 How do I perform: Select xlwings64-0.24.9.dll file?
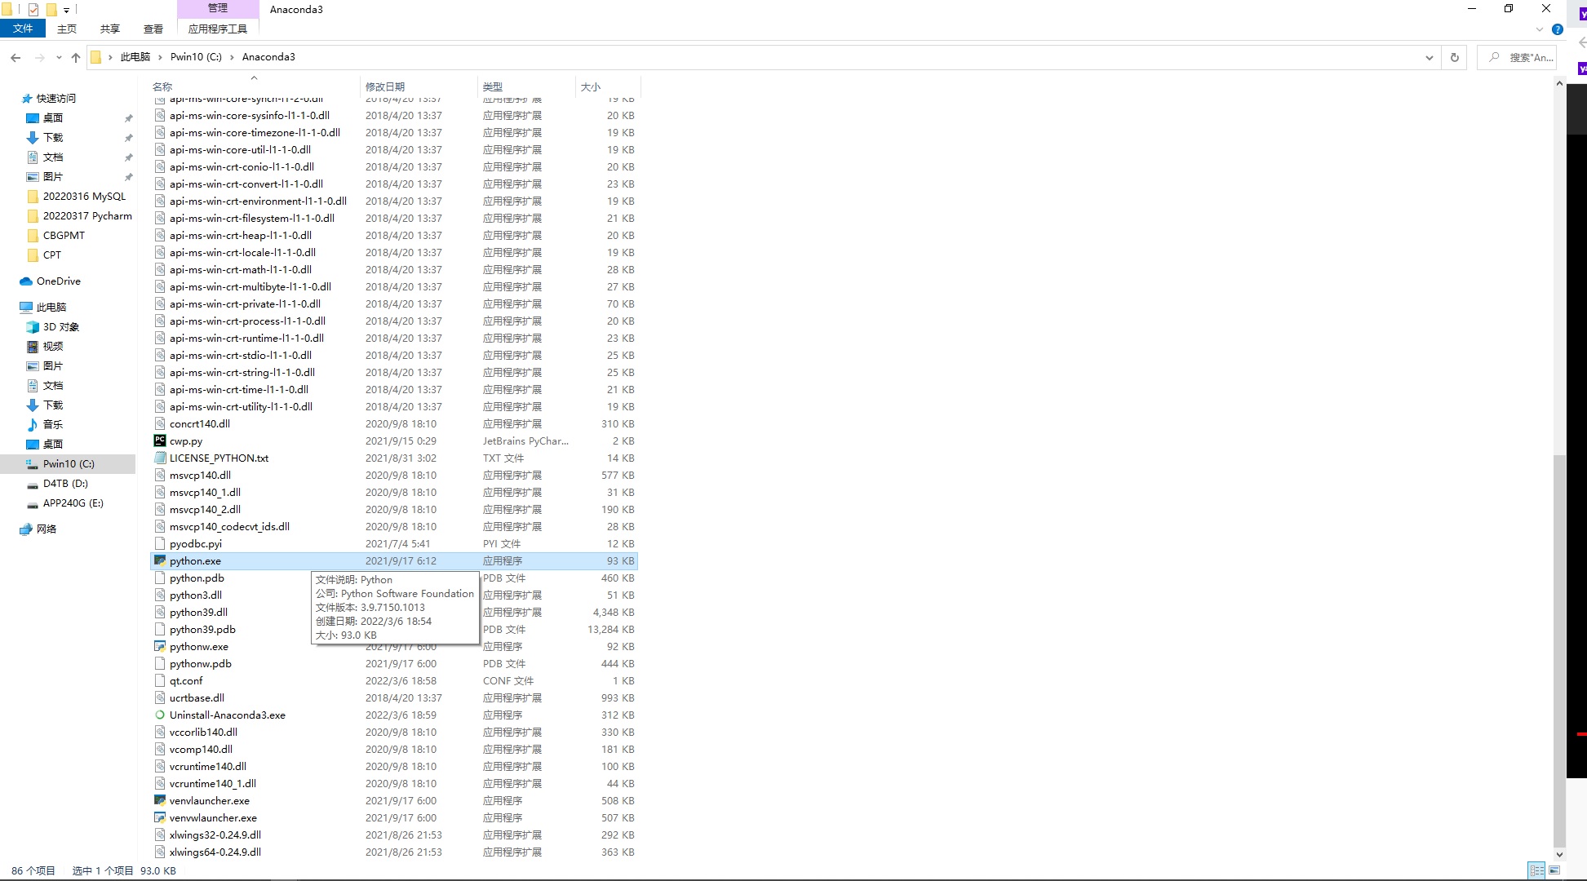point(215,852)
